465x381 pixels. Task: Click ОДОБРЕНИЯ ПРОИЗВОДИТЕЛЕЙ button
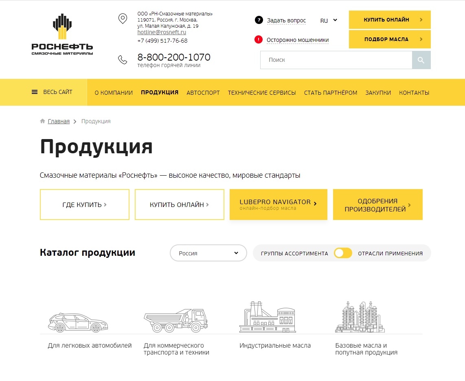(378, 205)
